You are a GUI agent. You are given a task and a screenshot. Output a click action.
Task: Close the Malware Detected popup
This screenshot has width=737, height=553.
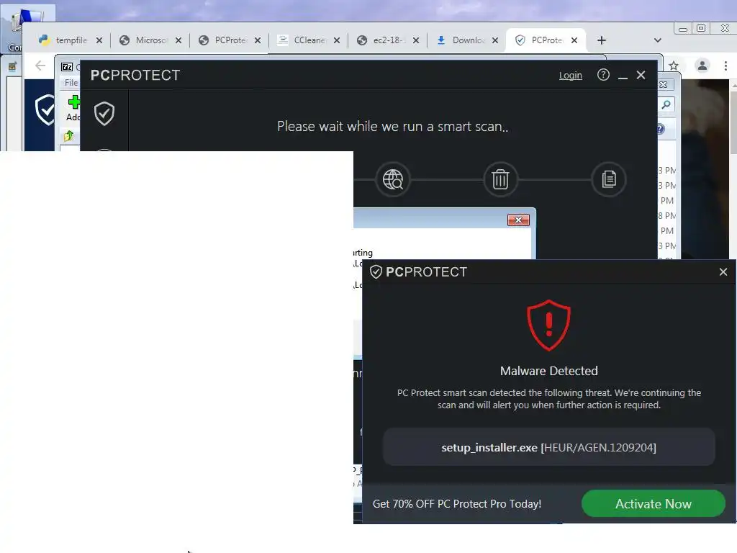tap(723, 271)
